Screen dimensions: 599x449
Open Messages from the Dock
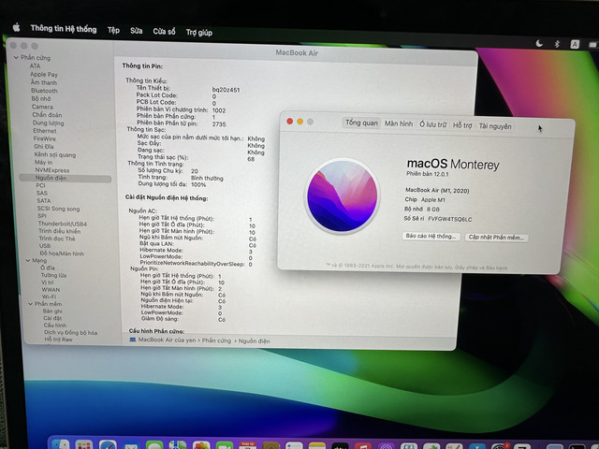[x=154, y=445]
